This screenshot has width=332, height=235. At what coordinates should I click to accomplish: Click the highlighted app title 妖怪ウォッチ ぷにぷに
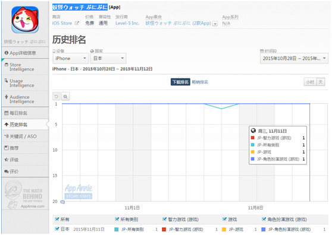coord(80,7)
